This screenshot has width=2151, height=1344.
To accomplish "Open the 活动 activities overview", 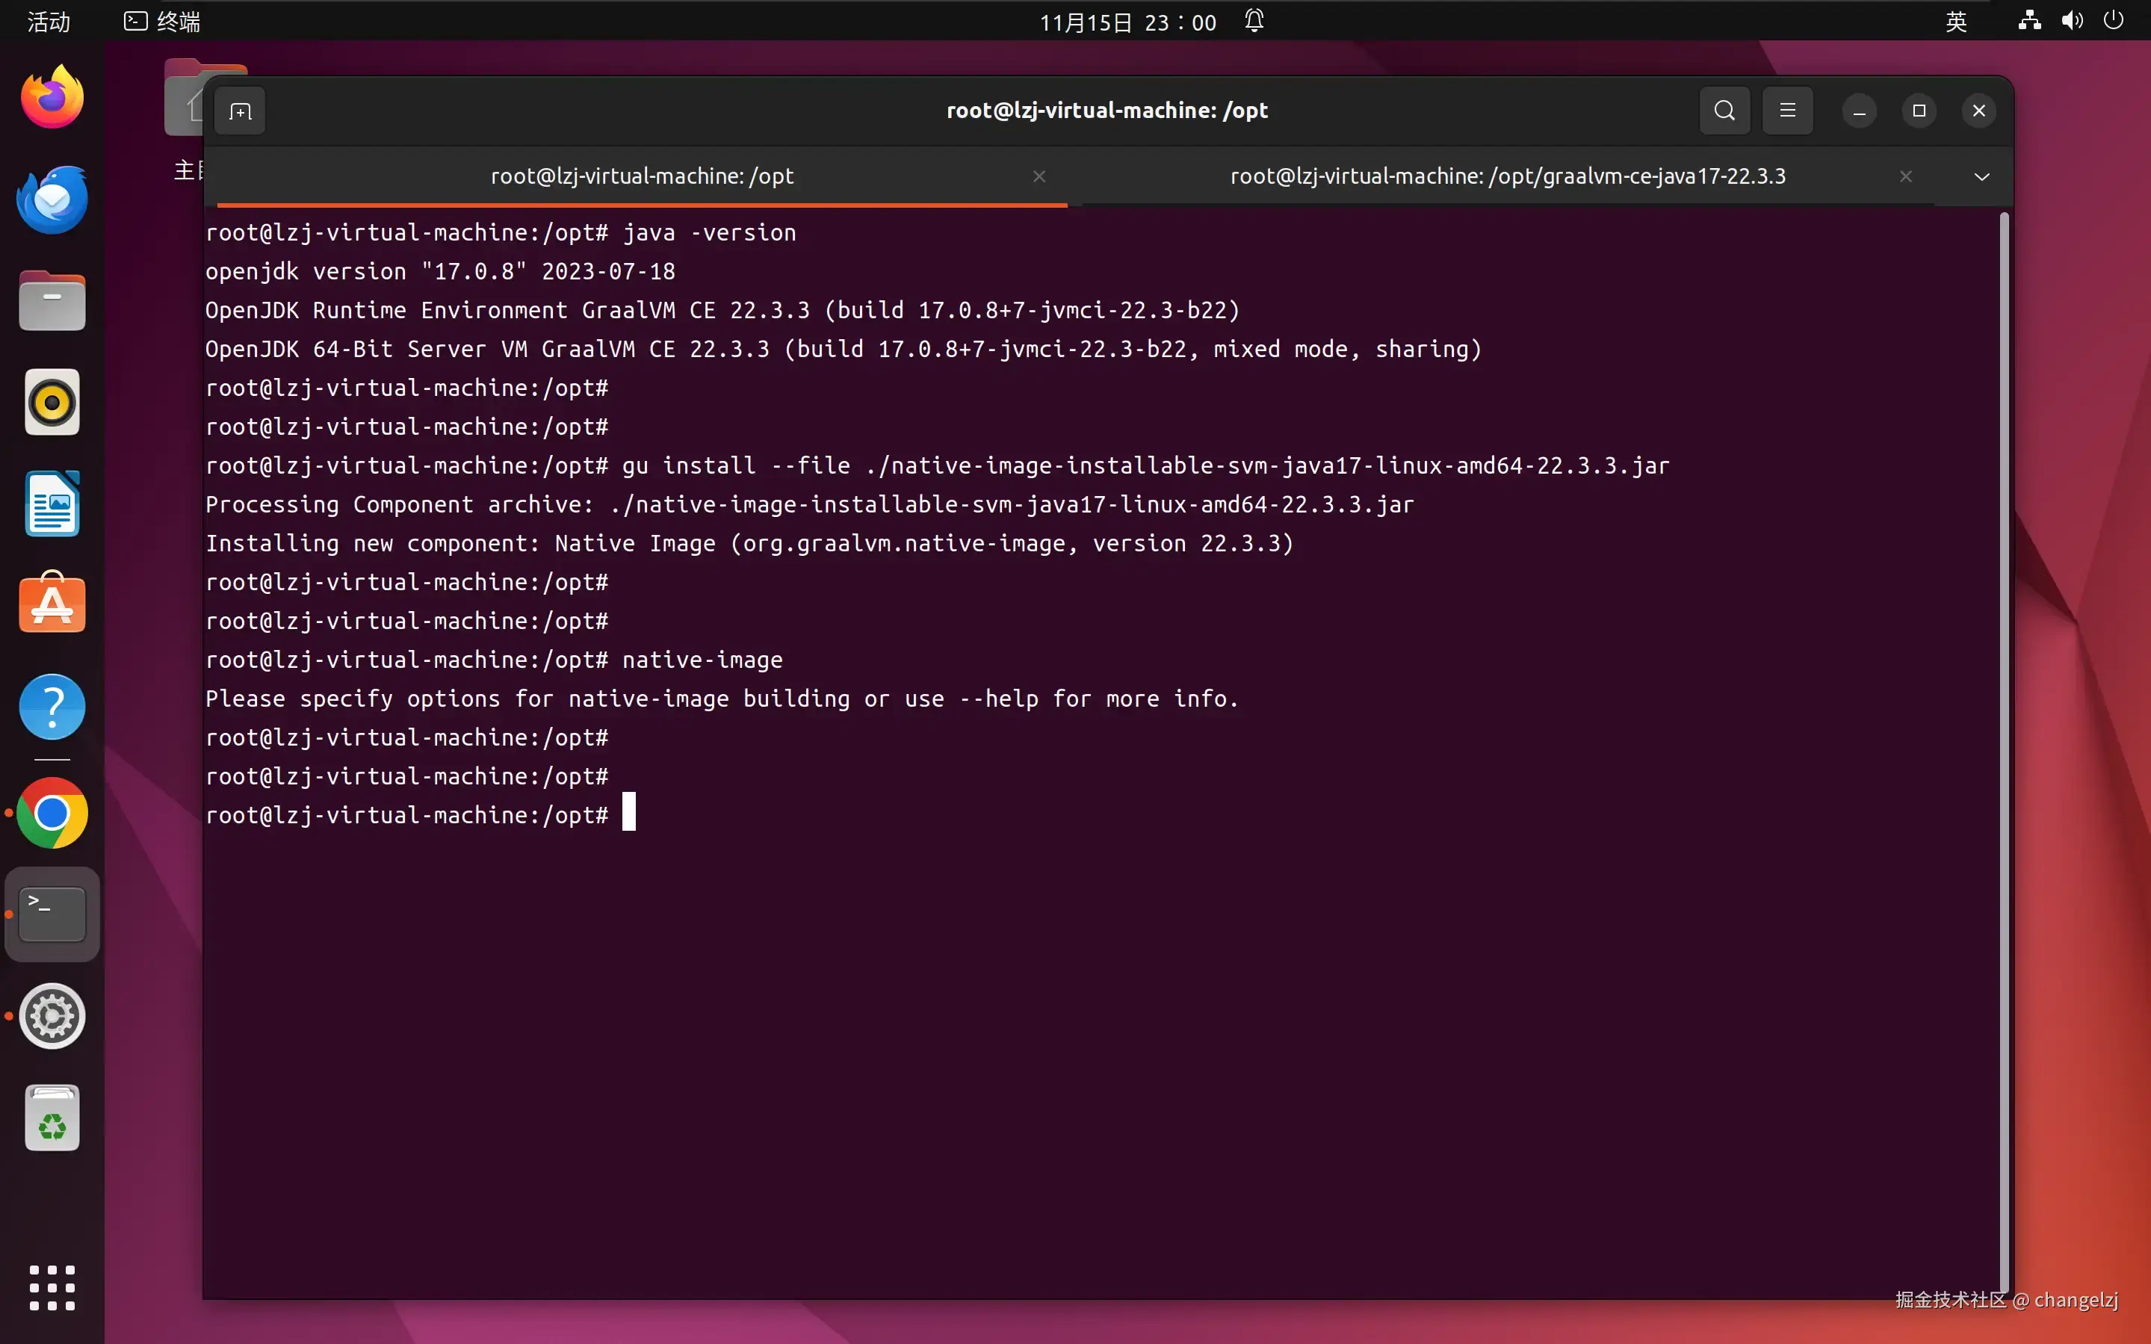I will pyautogui.click(x=49, y=22).
